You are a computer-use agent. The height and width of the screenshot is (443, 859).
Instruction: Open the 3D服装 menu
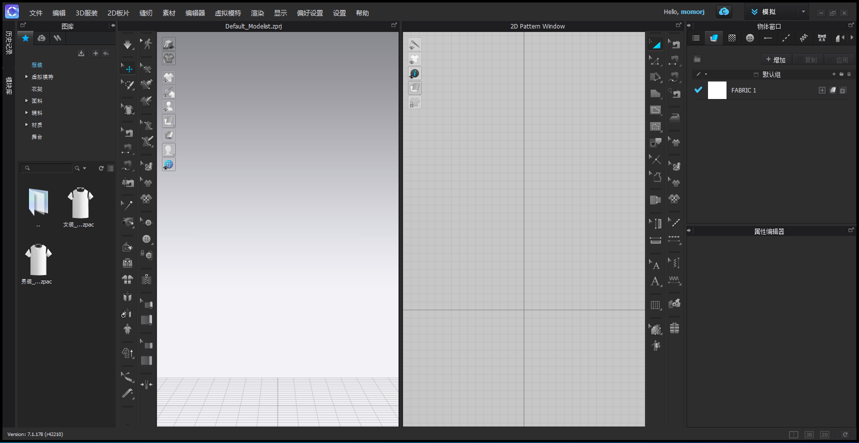(x=86, y=13)
